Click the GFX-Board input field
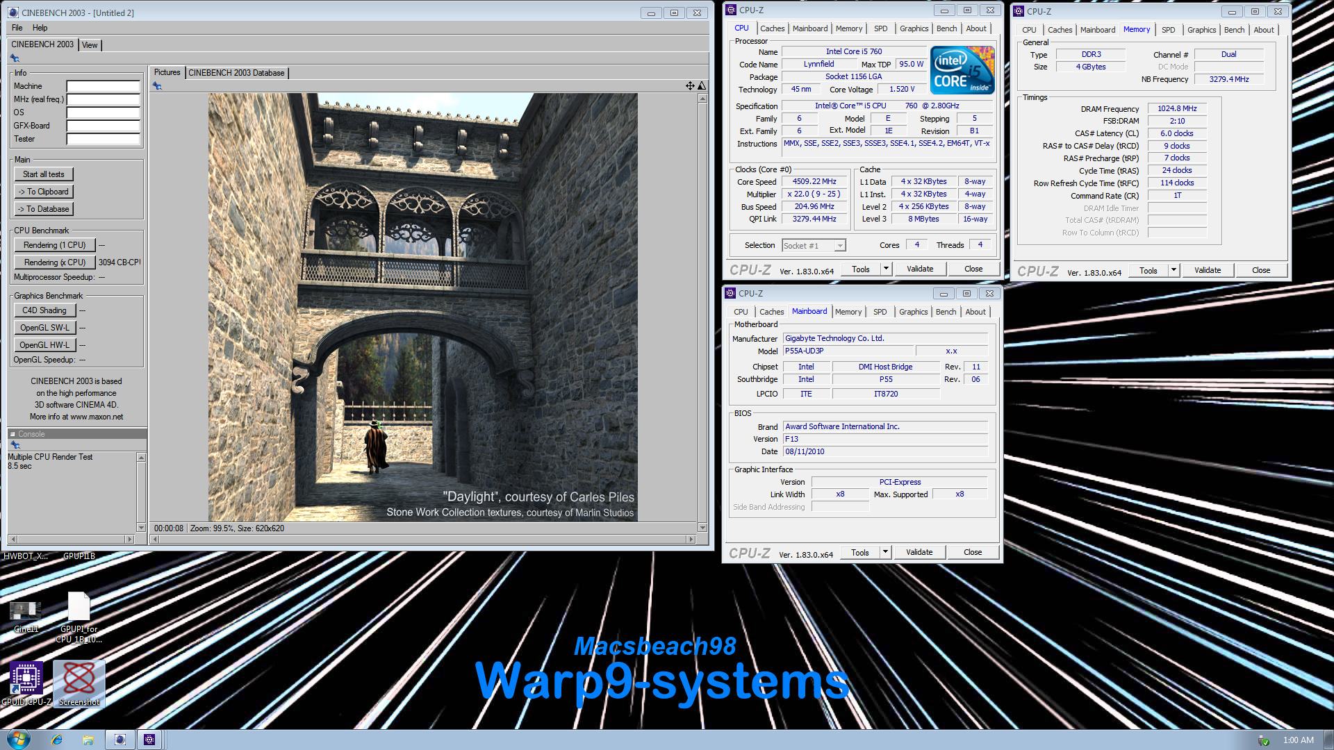The image size is (1334, 750). pos(103,126)
